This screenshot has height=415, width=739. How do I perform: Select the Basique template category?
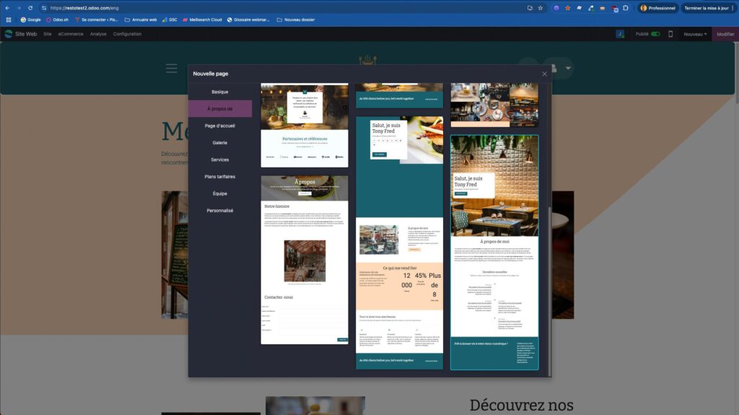(x=219, y=92)
